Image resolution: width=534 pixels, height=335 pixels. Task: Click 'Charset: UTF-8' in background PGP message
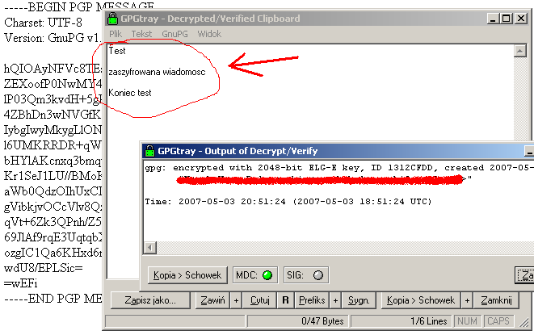pyautogui.click(x=44, y=23)
